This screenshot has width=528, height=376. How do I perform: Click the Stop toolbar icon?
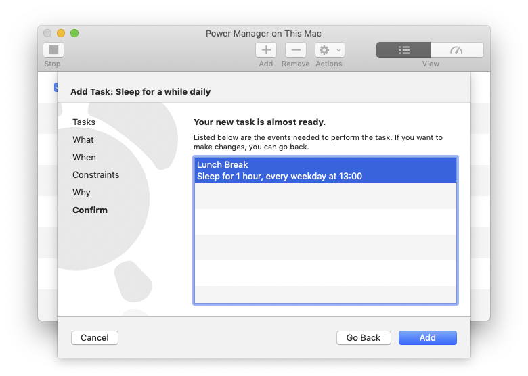53,50
